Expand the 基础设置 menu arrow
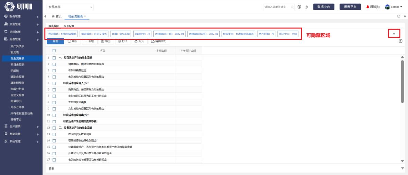 click(x=38, y=134)
